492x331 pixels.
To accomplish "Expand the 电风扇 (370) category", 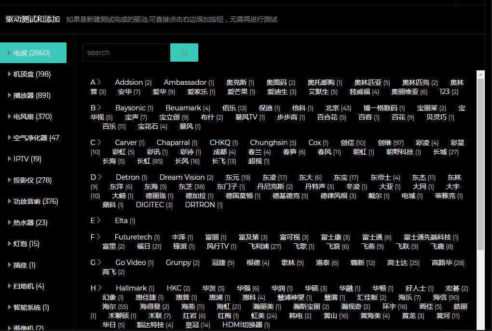I will coord(33,117).
